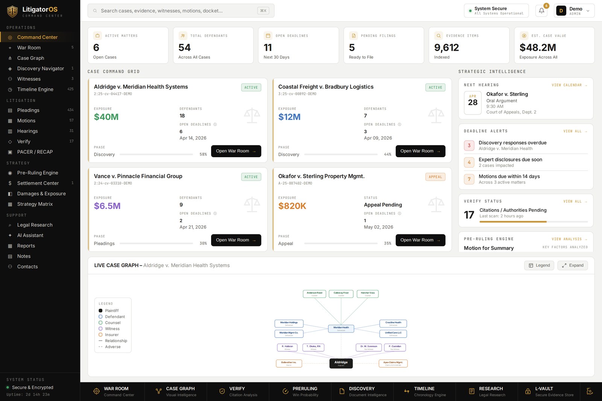Click the Total Defendants people icon
This screenshot has width=602, height=401.
click(183, 36)
